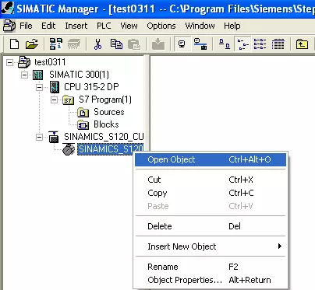The width and height of the screenshot is (315, 290).
Task: Collapse the CPU 315-2 DP node
Action: tap(39, 87)
